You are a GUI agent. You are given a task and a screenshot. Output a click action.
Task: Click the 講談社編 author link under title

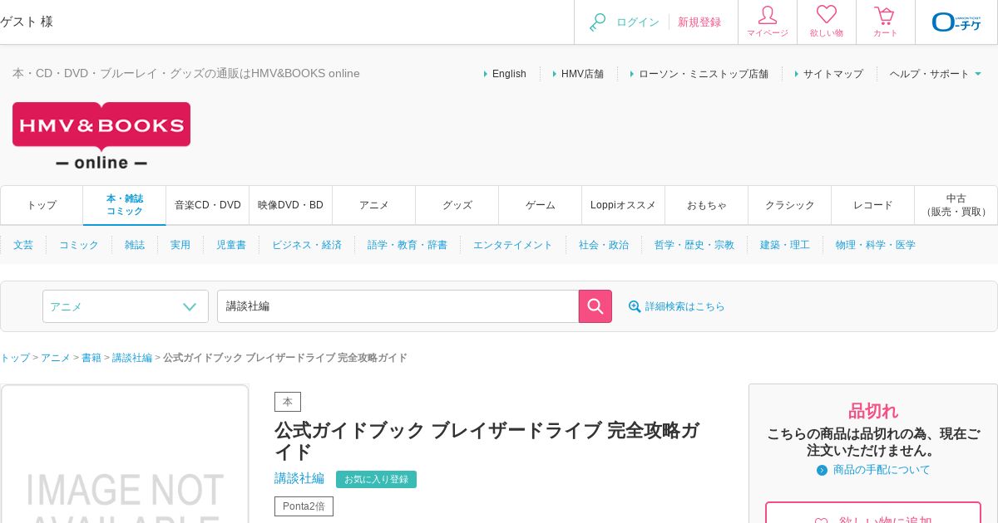click(299, 479)
